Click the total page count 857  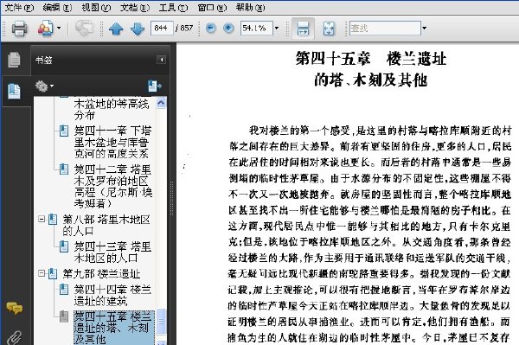point(187,29)
